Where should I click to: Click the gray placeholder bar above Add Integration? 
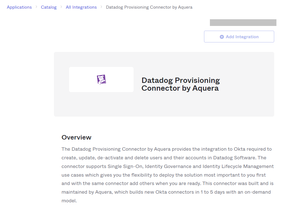click(243, 23)
